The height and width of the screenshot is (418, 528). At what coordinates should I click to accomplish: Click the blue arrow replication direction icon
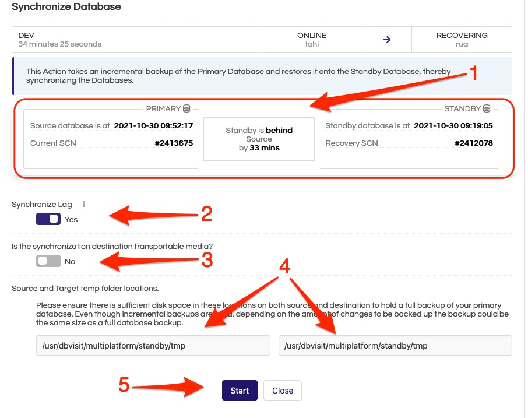click(386, 39)
